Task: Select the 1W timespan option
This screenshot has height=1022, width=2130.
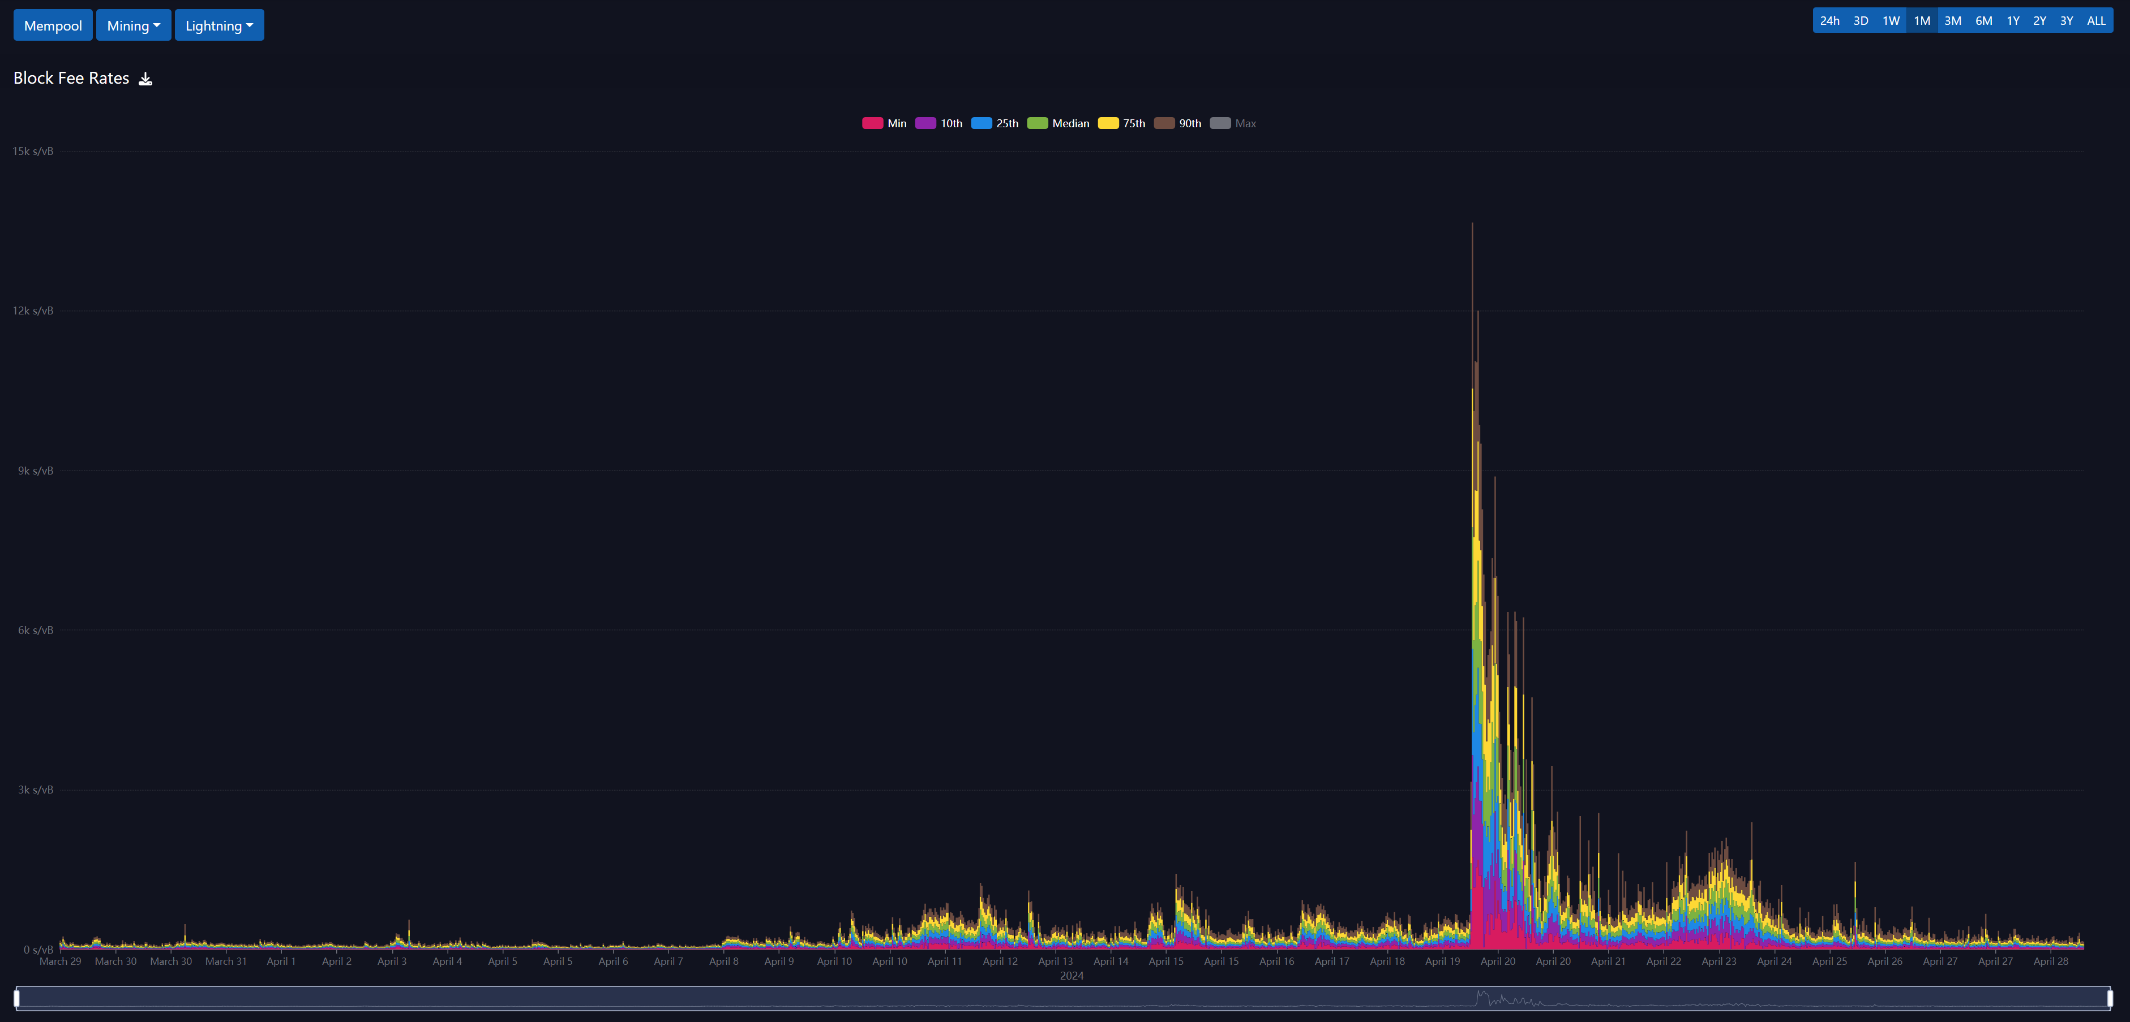Action: tap(1891, 21)
